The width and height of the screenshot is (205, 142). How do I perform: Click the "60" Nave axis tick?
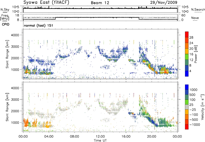tap(183, 15)
